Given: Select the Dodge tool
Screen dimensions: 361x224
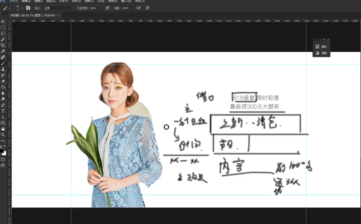Looking at the screenshot, I should 3,99.
